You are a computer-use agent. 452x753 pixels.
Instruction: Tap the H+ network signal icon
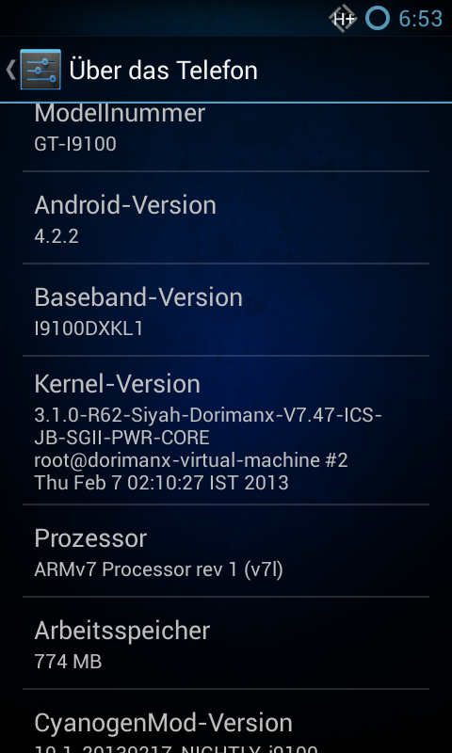click(x=344, y=19)
